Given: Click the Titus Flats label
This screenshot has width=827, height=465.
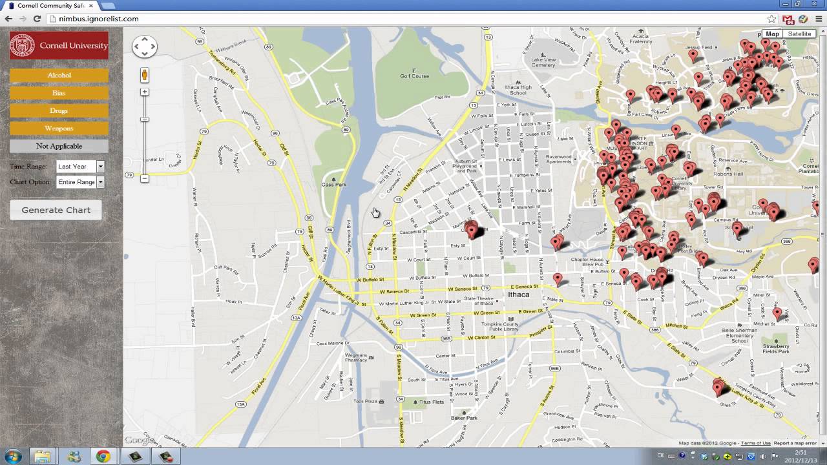Looking at the screenshot, I should click(432, 402).
